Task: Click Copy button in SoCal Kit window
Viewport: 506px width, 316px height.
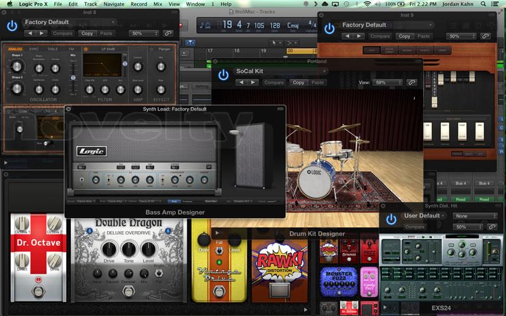Action: pyautogui.click(x=299, y=83)
